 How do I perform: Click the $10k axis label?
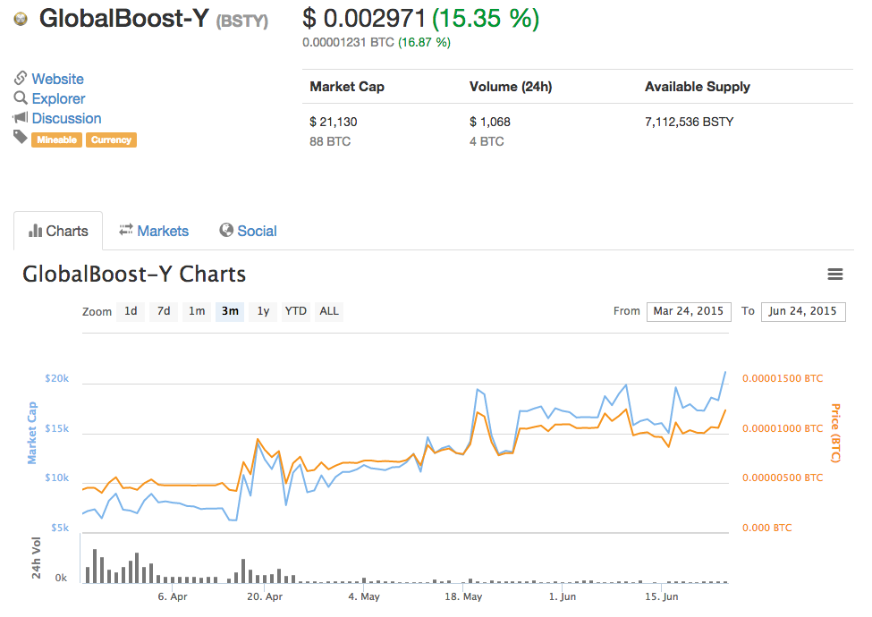click(56, 478)
